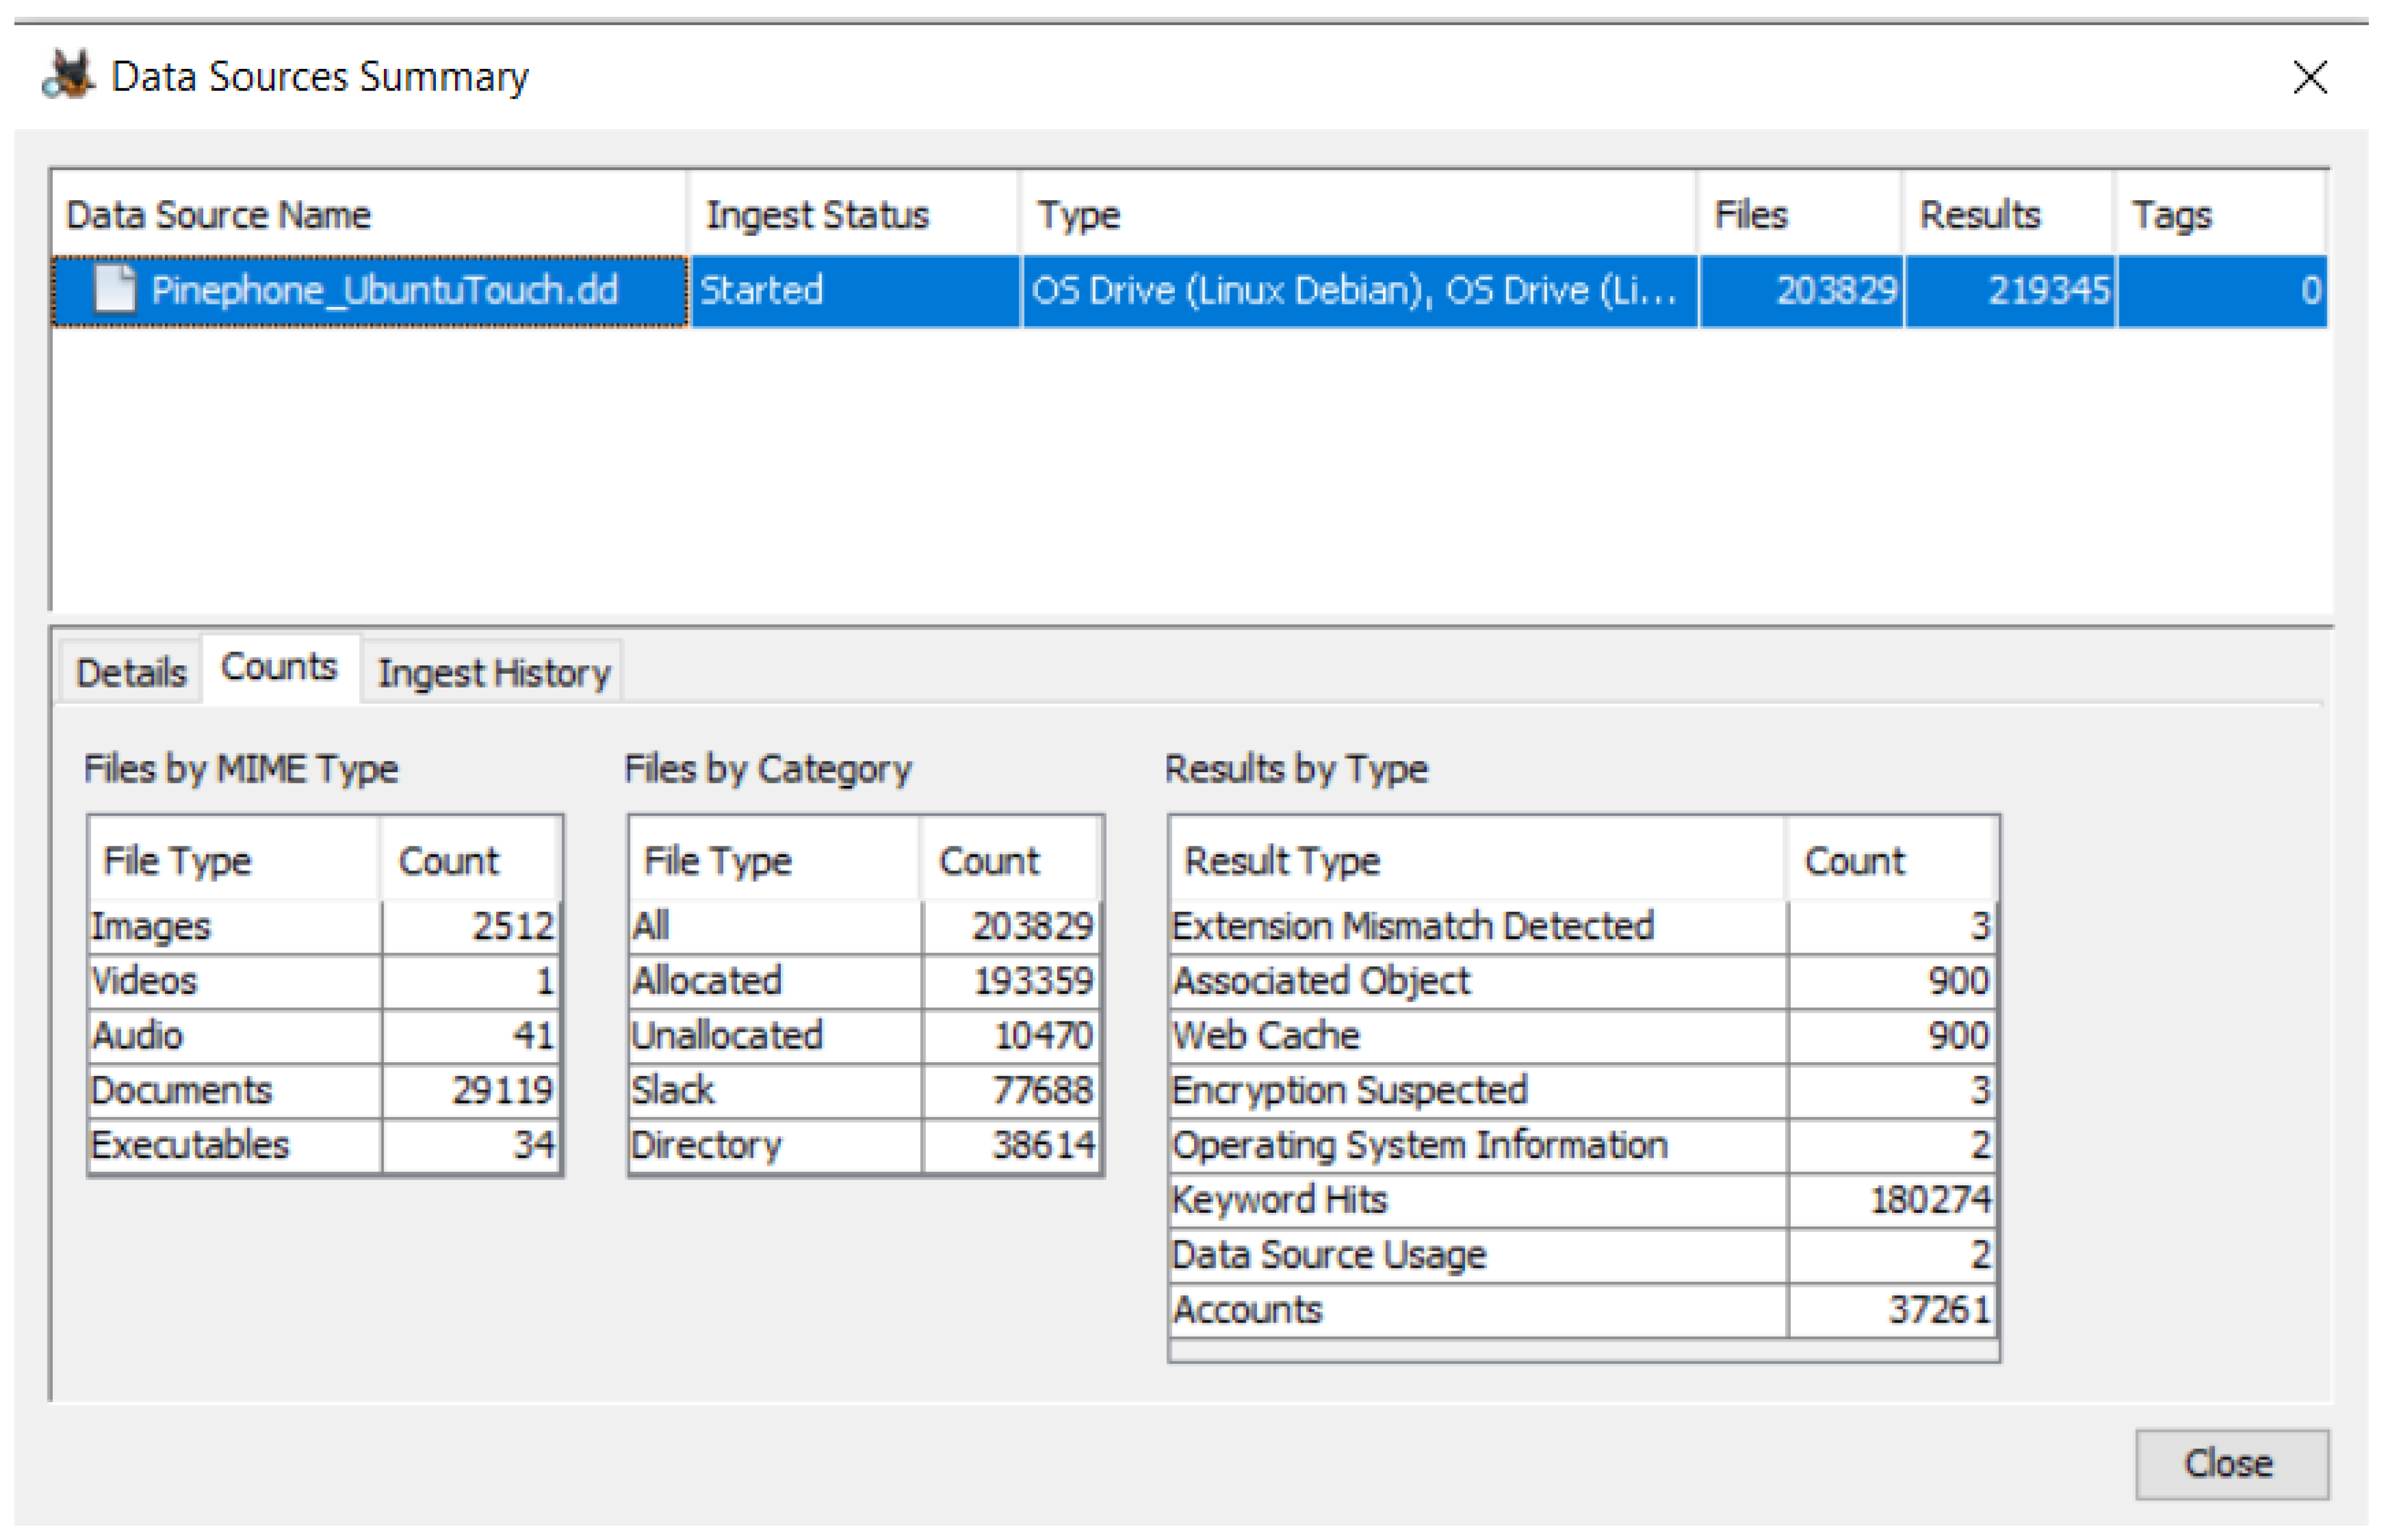Screen dimensions: 2385x1540
Task: Click the file icon beside Pinephone_UbuntuTouch.dd
Action: click(114, 290)
